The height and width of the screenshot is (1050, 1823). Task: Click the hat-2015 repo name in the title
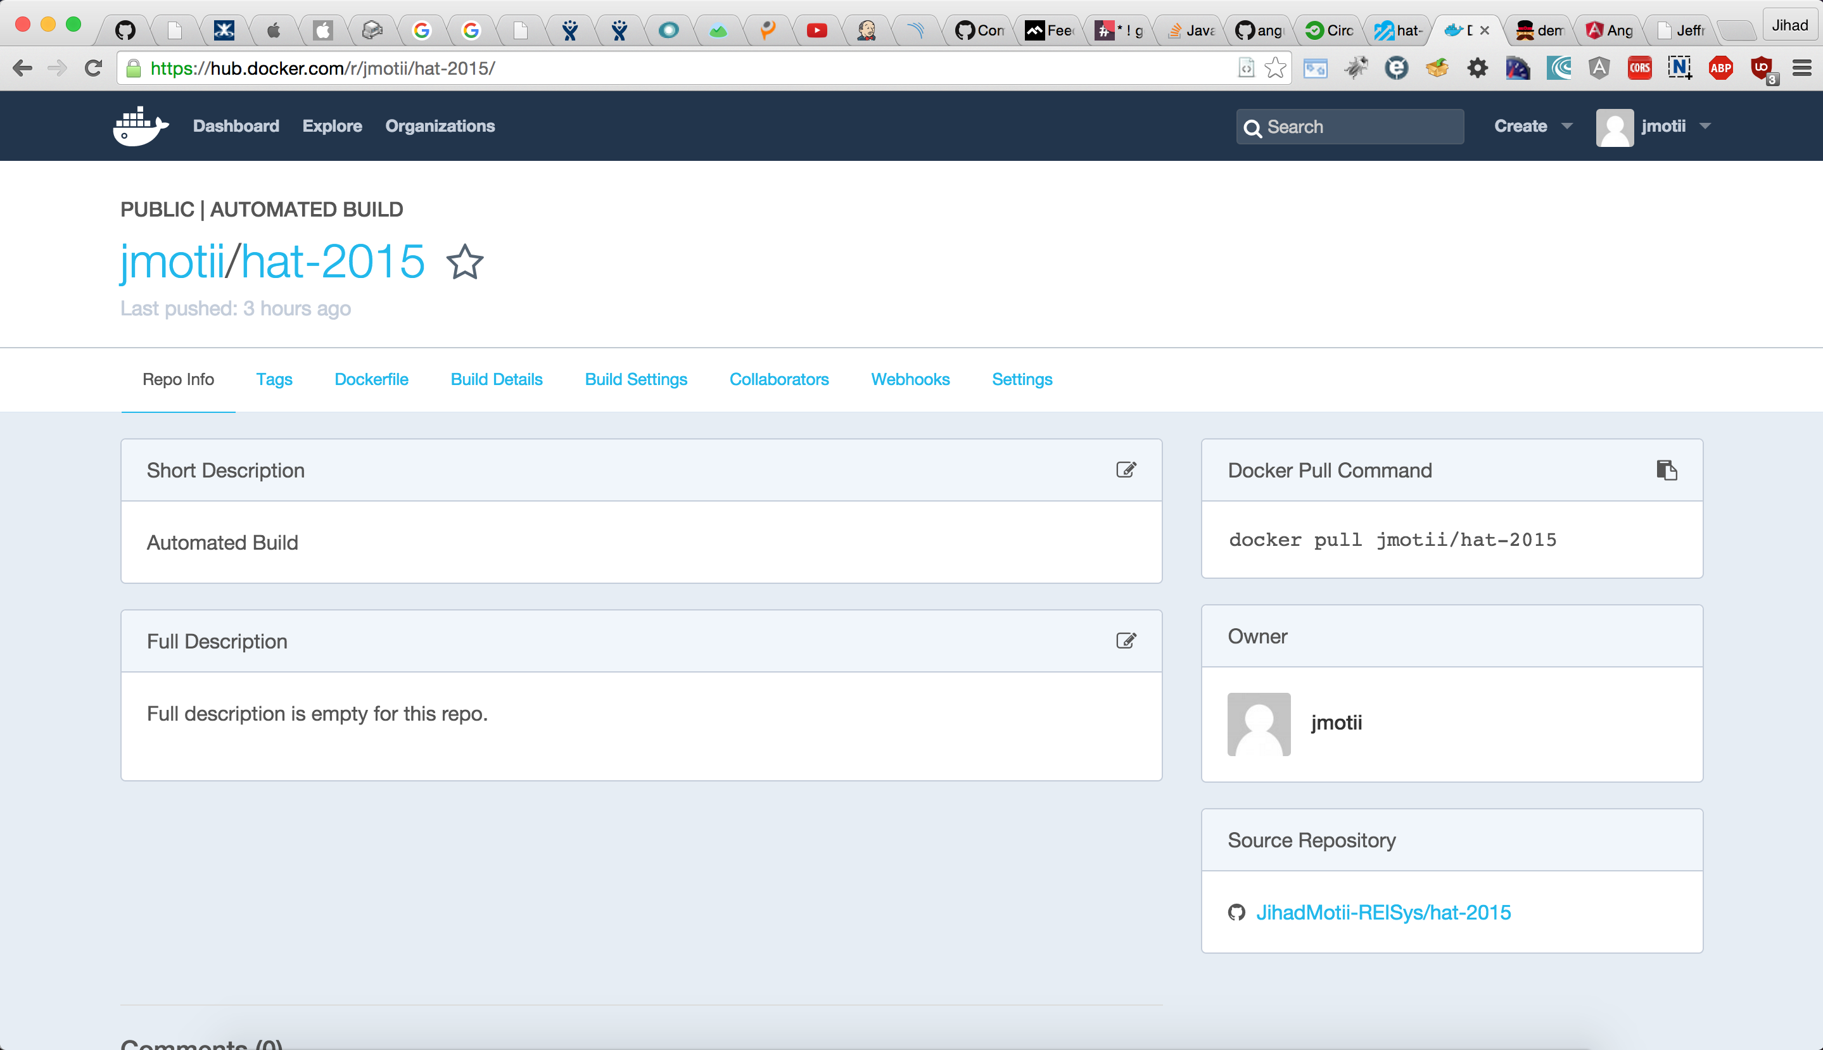(333, 261)
